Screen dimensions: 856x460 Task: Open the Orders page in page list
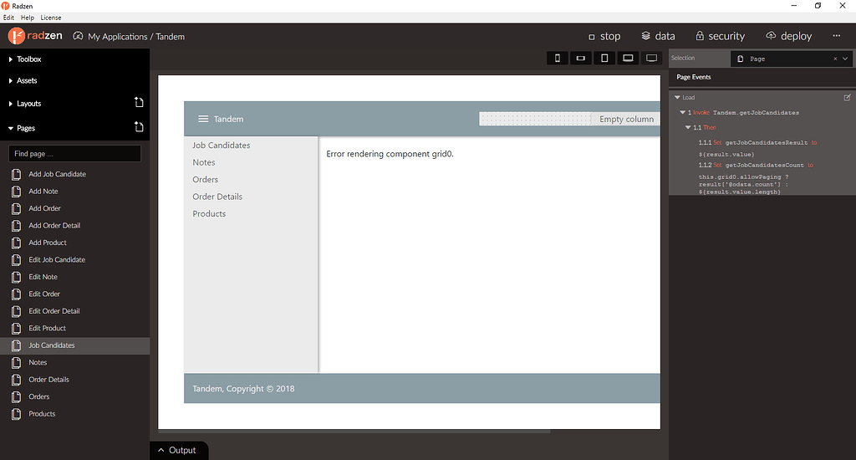tap(74, 396)
